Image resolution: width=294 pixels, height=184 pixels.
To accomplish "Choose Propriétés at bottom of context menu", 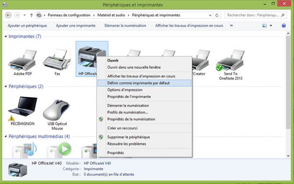I will [x=144, y=153].
